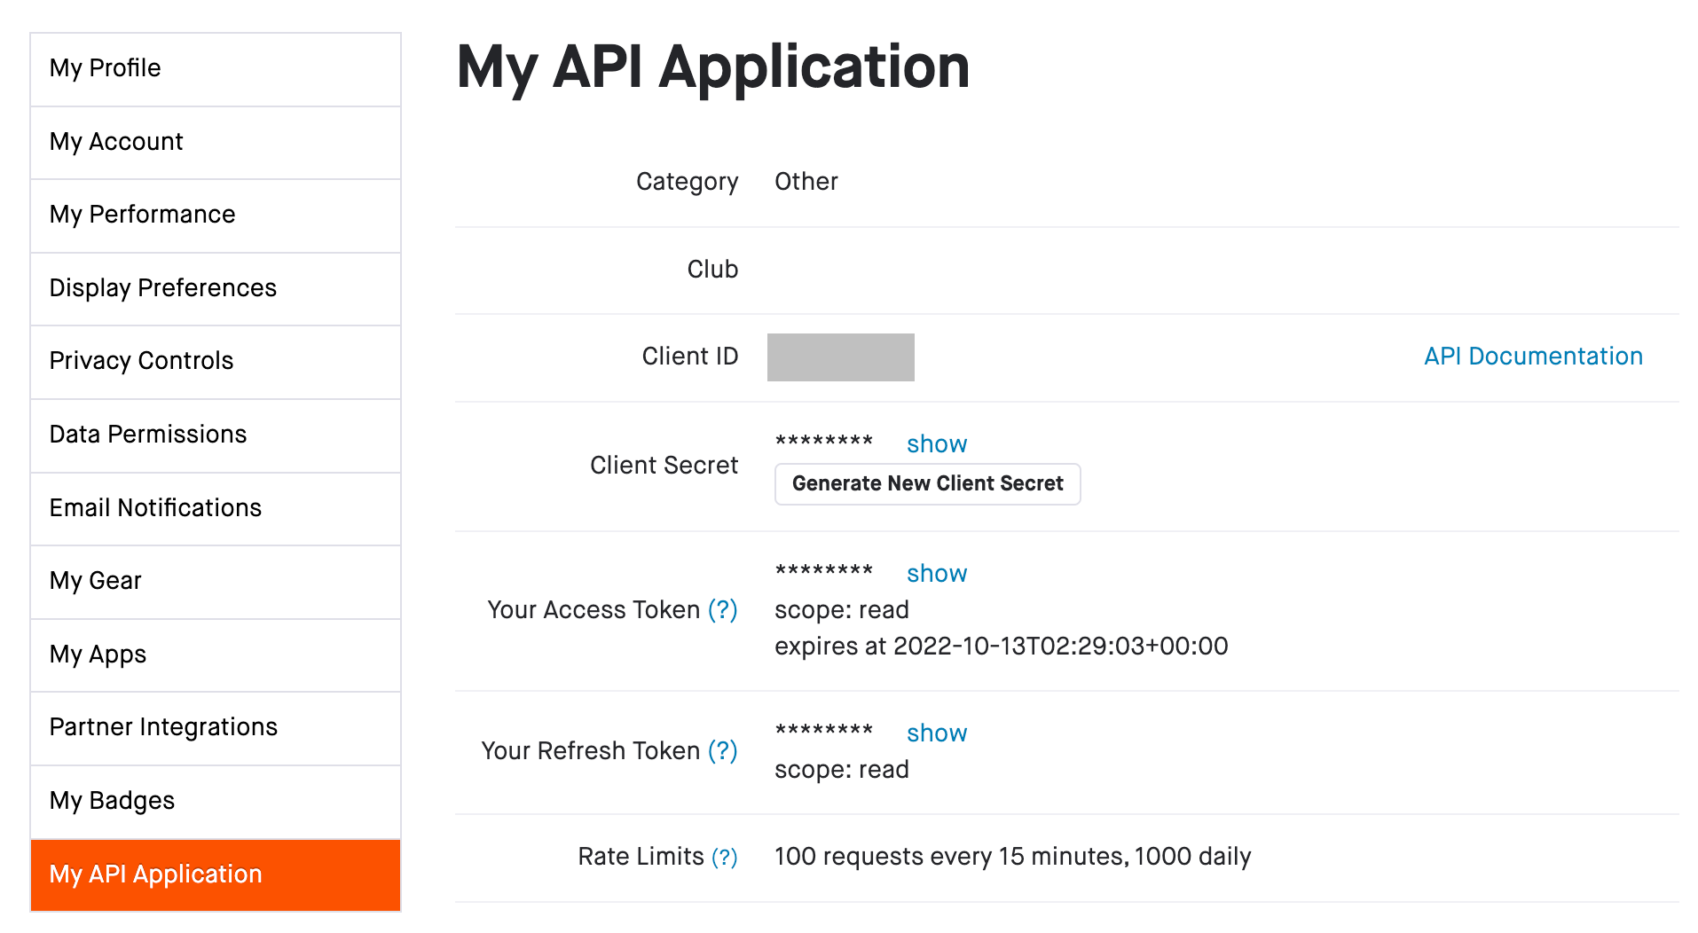
Task: Click Generate New Client Secret button
Action: (927, 484)
